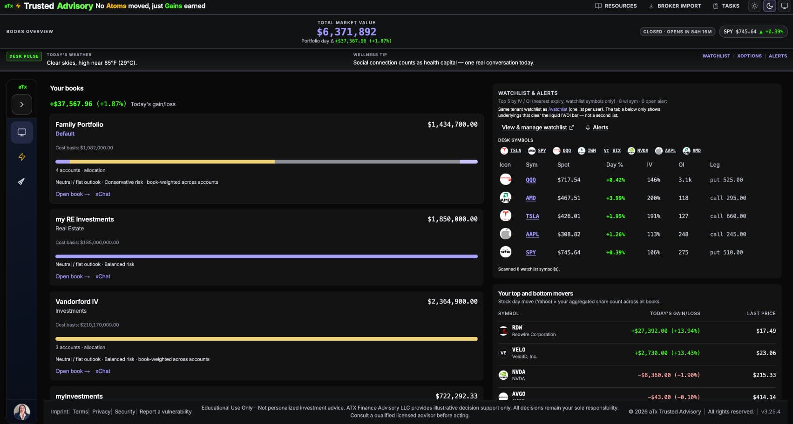Click RDW Redwire logo in movers
The image size is (793, 424).
point(503,331)
